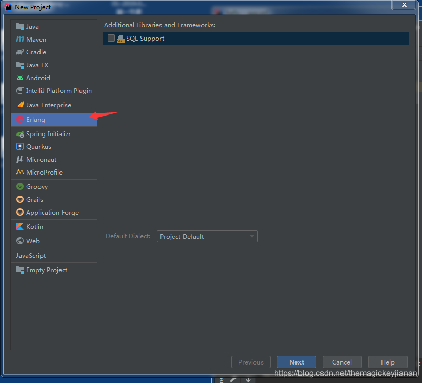The height and width of the screenshot is (383, 422).
Task: Select Groovy label in list
Action: click(x=37, y=187)
